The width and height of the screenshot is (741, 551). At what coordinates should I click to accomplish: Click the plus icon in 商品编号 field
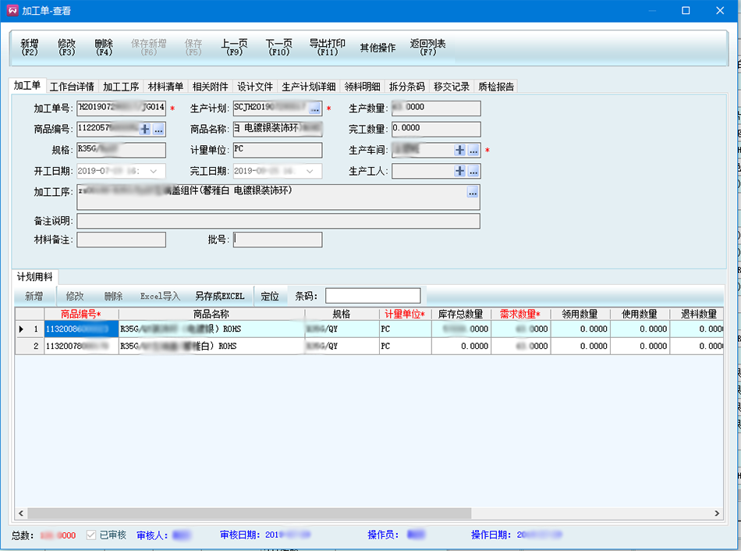[145, 129]
